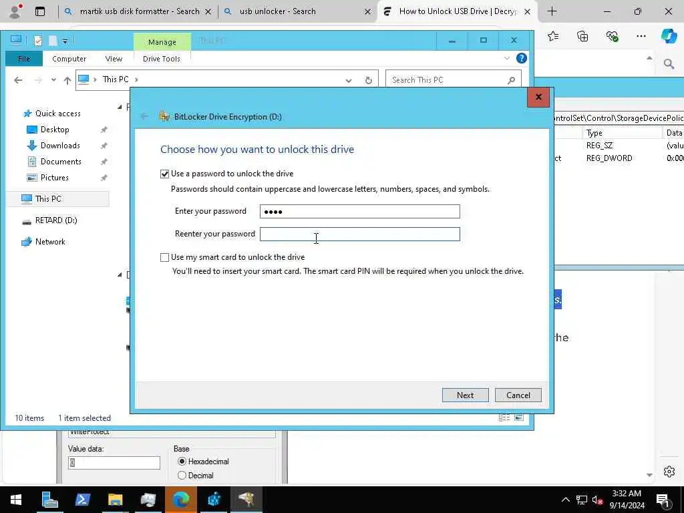Go back in File Explorer
The height and width of the screenshot is (513, 684).
pos(18,80)
